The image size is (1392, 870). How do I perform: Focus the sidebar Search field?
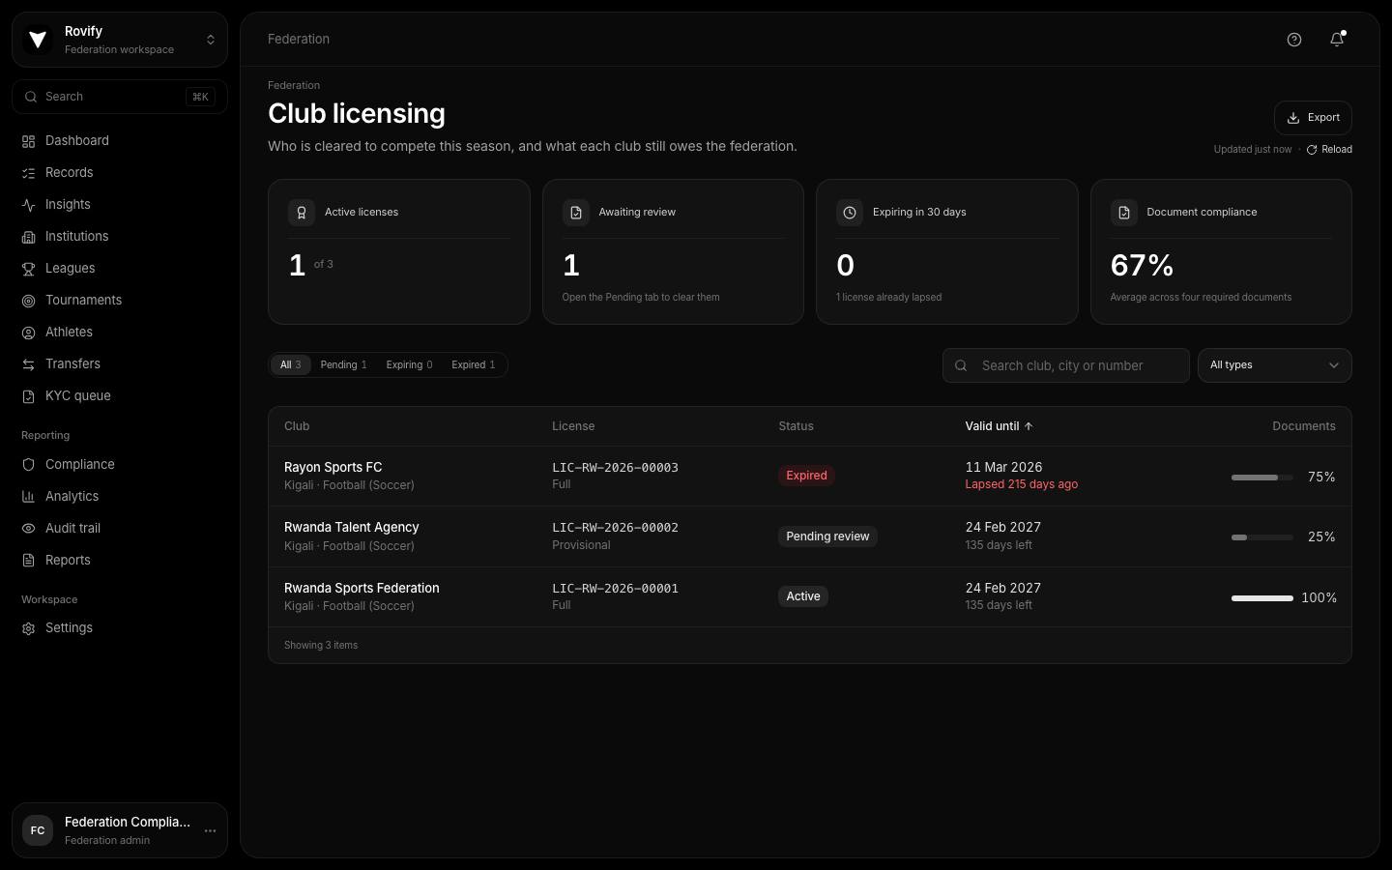pyautogui.click(x=120, y=97)
